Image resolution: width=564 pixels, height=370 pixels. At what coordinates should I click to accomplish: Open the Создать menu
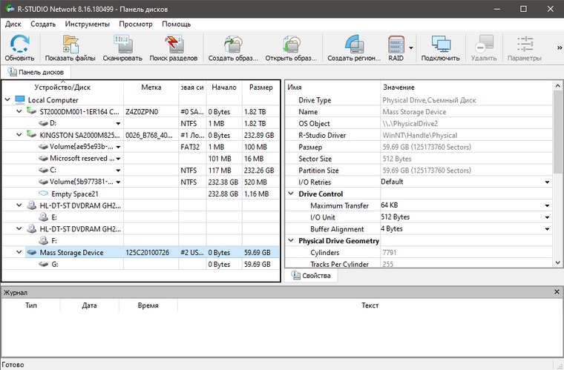(43, 24)
